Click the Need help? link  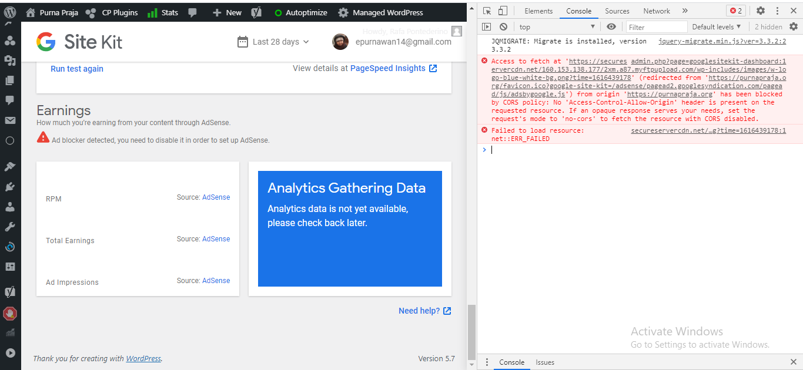click(x=424, y=311)
